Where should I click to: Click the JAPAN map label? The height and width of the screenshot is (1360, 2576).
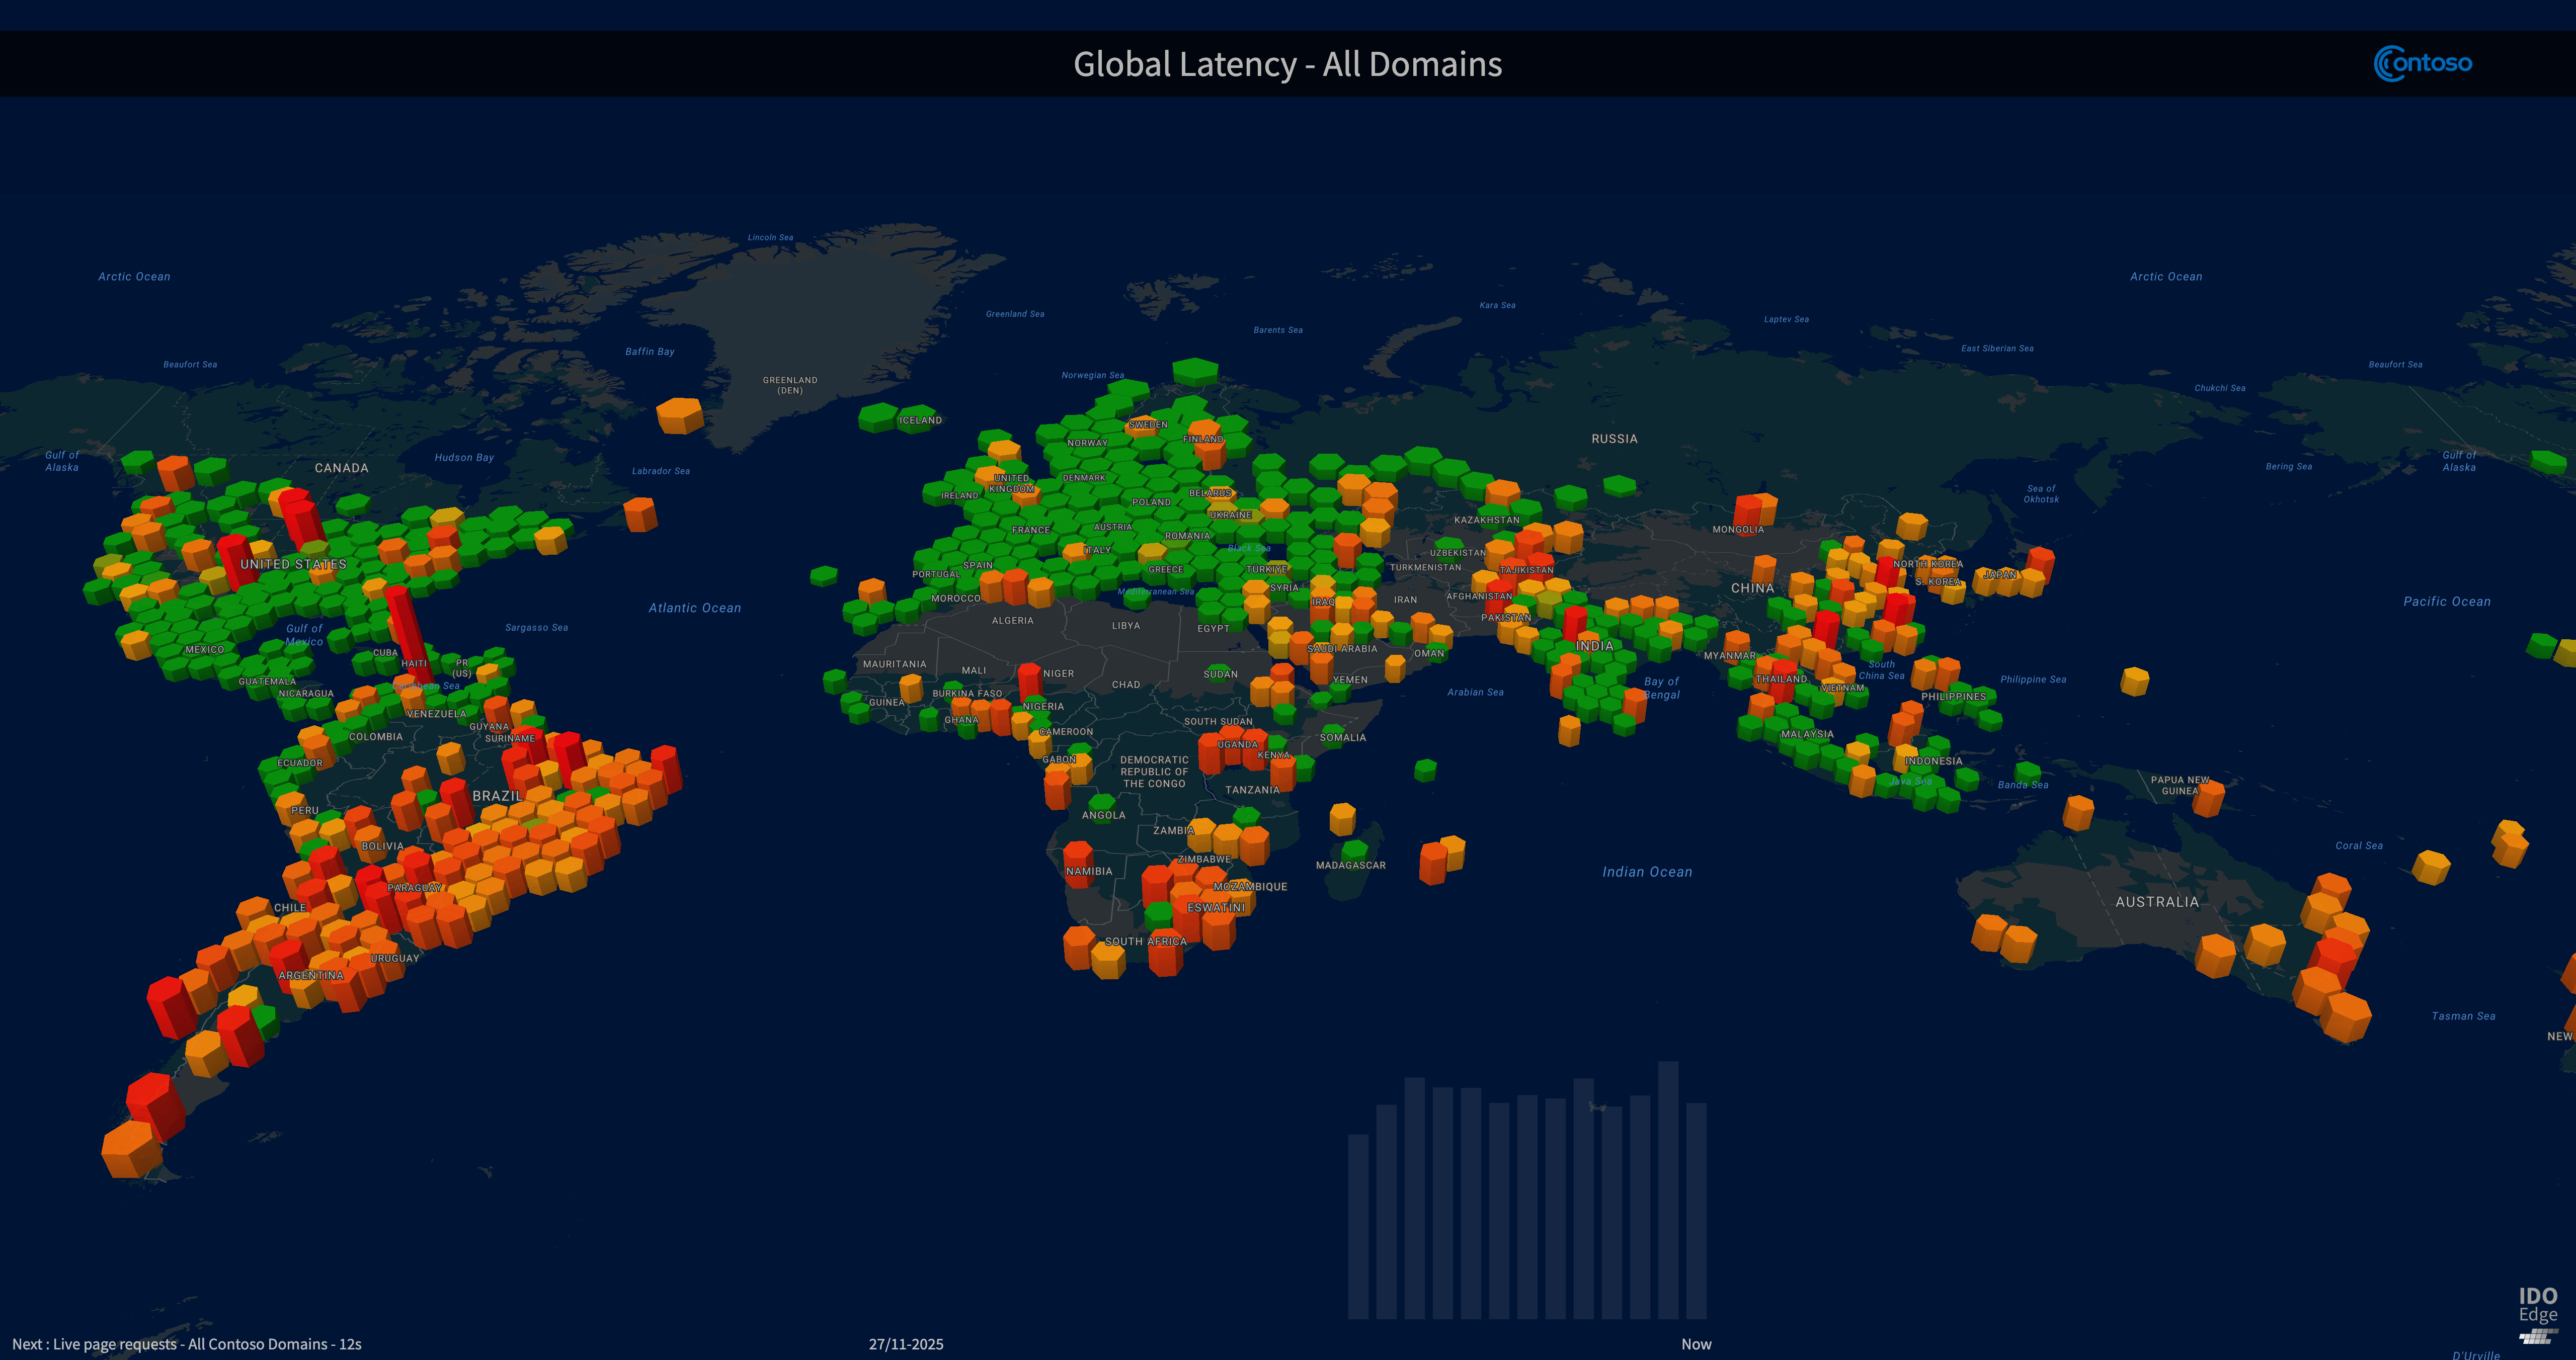(2001, 575)
